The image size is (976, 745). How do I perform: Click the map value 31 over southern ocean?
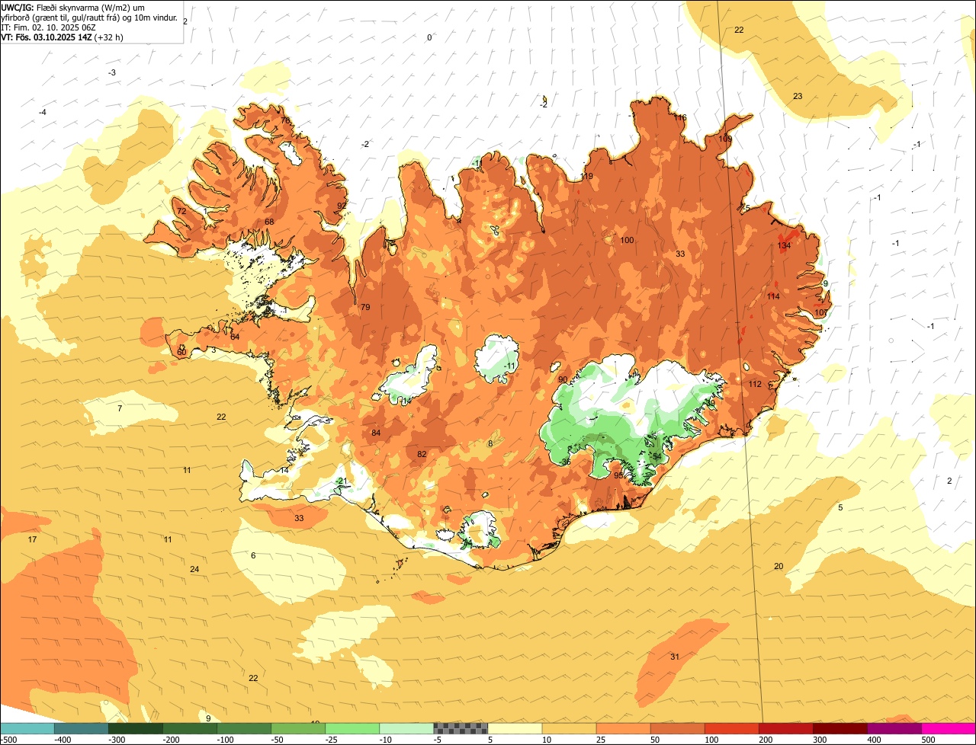point(675,657)
